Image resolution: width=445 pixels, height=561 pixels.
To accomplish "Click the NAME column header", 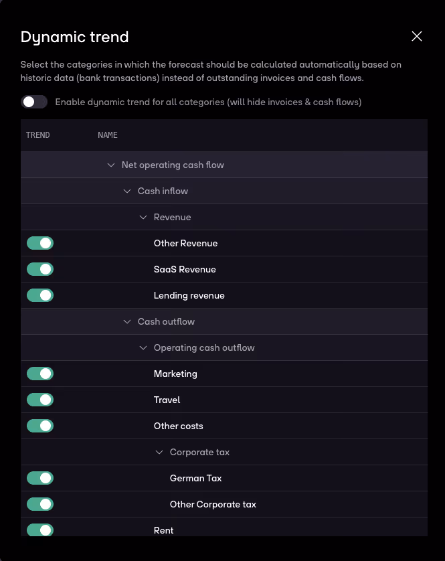I will (108, 135).
